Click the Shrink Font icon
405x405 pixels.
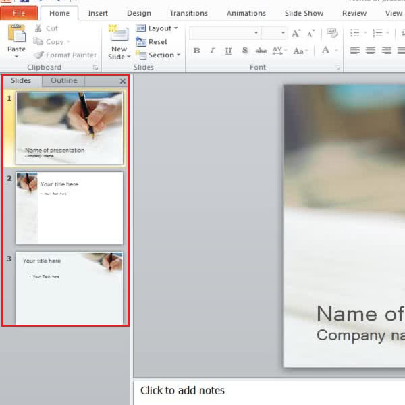[310, 34]
